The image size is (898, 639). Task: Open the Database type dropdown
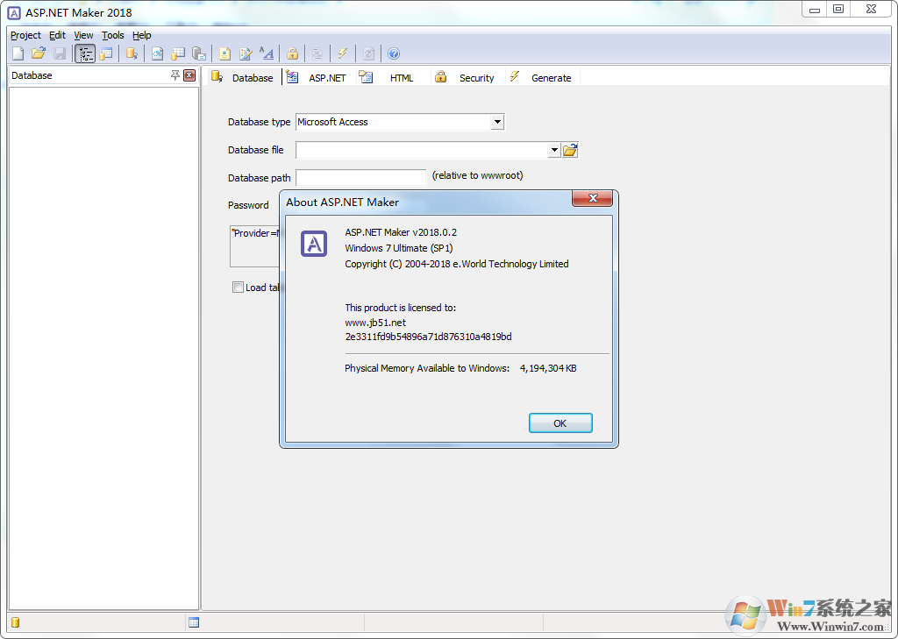pos(497,122)
